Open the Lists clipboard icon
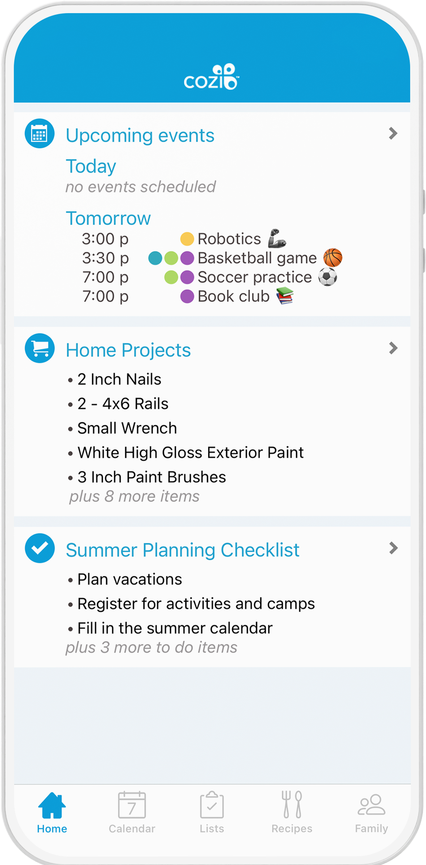This screenshot has width=426, height=865. 212,805
